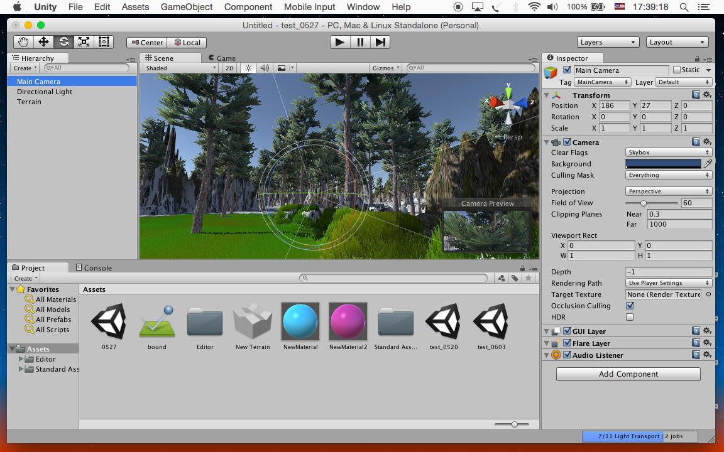Select the Scale tool

84,42
